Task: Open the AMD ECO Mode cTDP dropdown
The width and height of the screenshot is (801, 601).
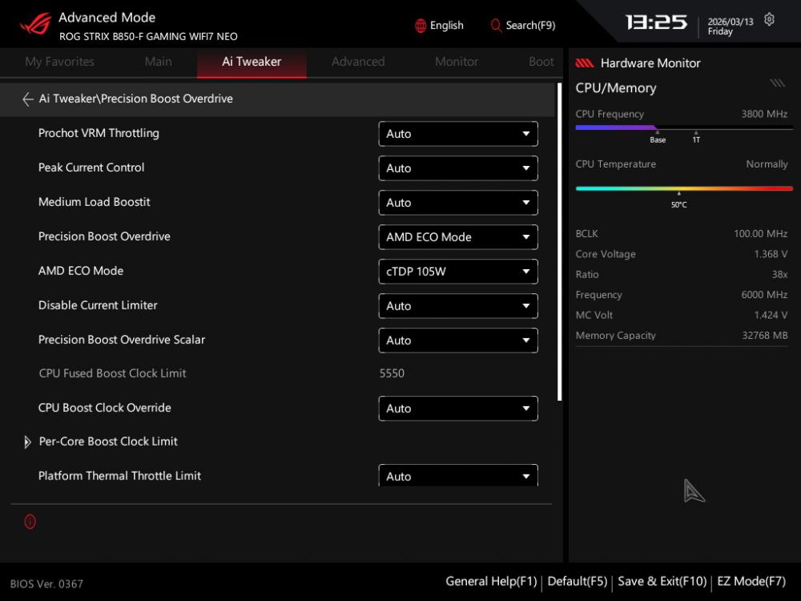Action: click(457, 272)
